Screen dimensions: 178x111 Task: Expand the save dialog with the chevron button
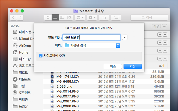pos(125,37)
